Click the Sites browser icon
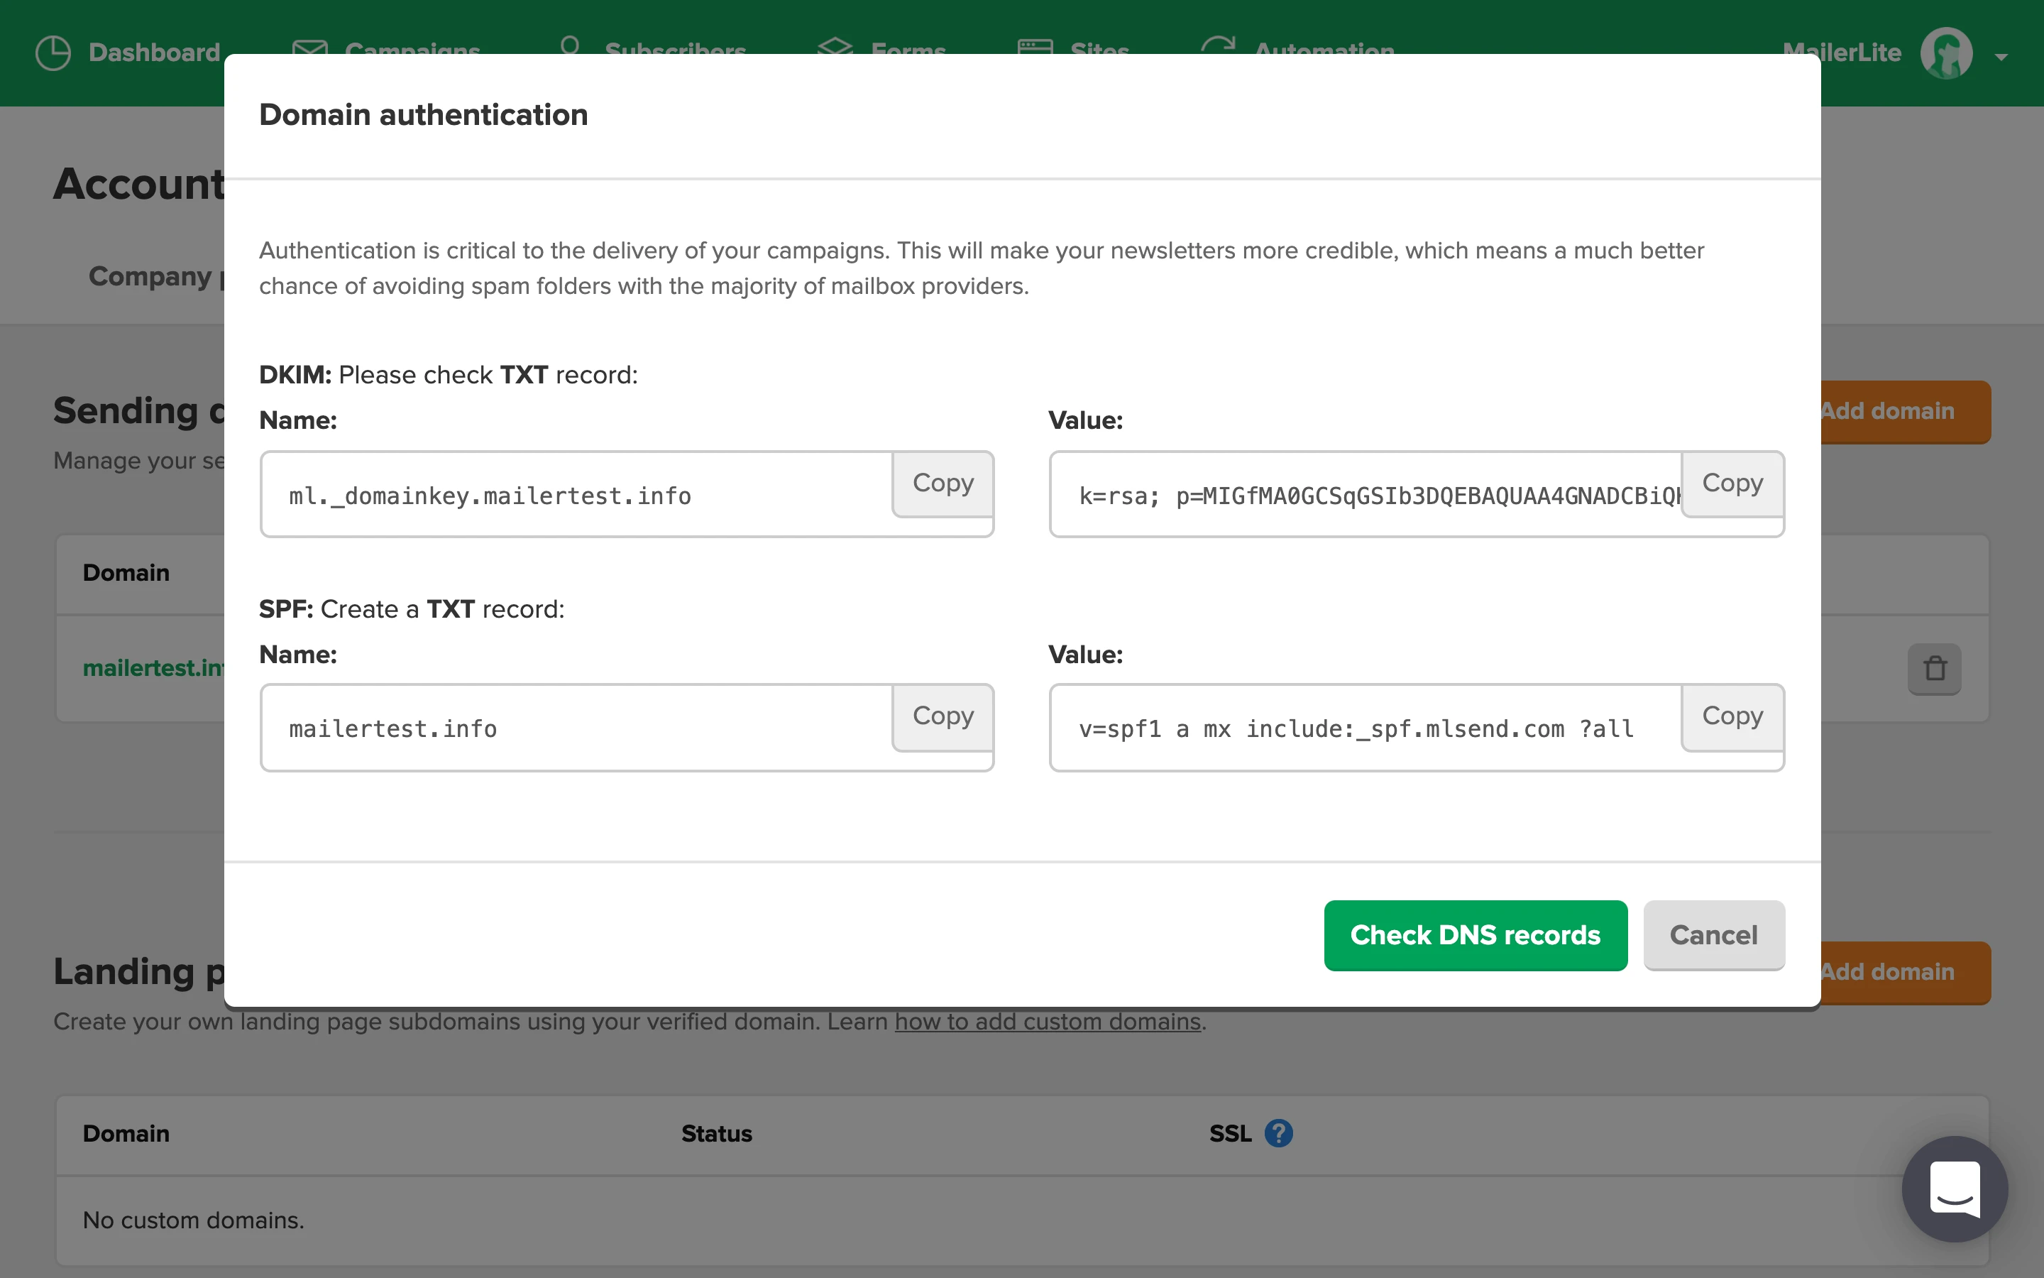2044x1278 pixels. point(1035,46)
